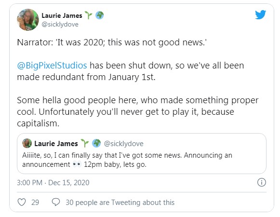Open the quoted tweet starting 'Aiiiite, so'
Screen dimensions: 280x217
(142, 153)
